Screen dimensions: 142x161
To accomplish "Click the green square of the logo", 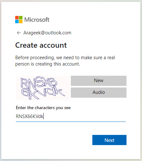I will tap(21, 17).
